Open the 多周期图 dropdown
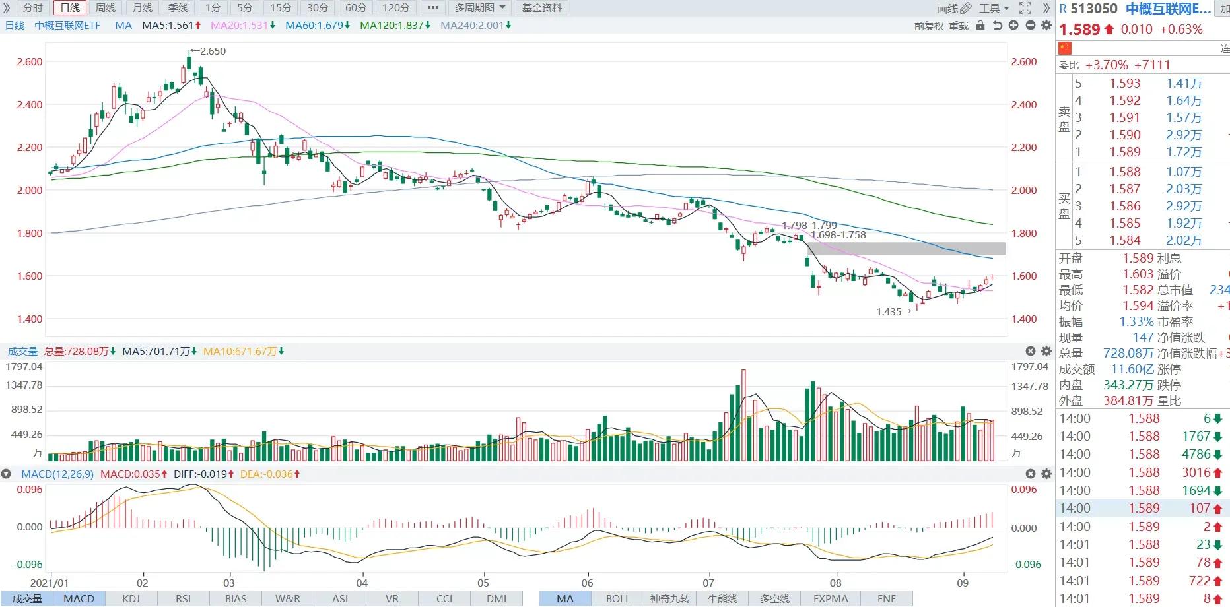The height and width of the screenshot is (607, 1230). tap(480, 8)
